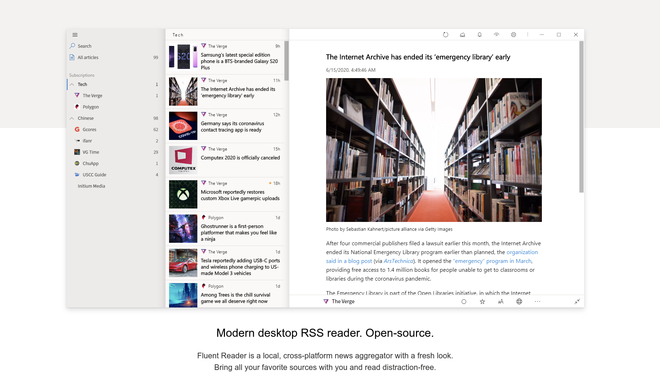
Task: Click the All articles document icon
Action: click(x=72, y=57)
